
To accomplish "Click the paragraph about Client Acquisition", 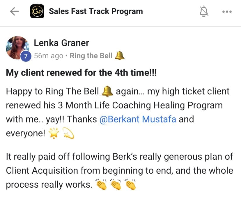I will [119, 170].
